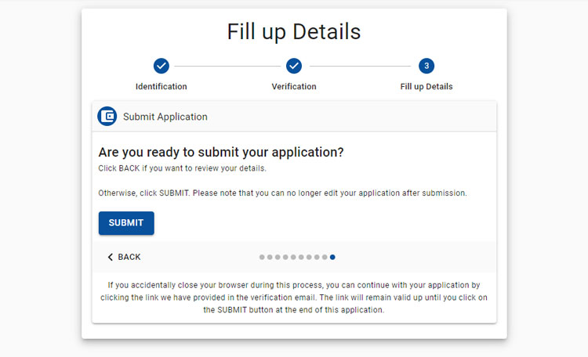Viewport: 588px width, 357px height.
Task: Click the Identification step checkmark icon
Action: [162, 66]
